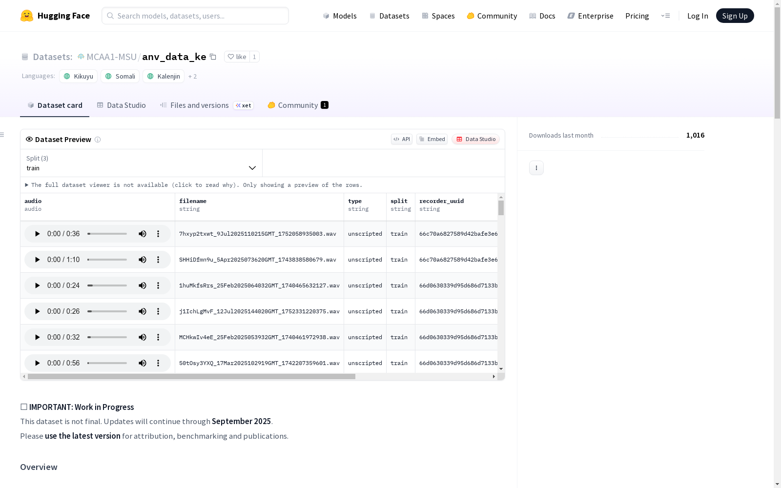
Task: Open the Split train dropdown
Action: pos(142,163)
